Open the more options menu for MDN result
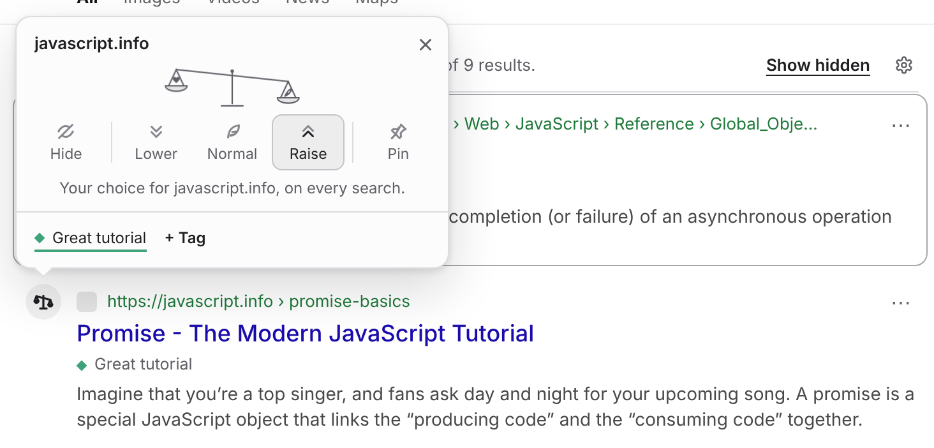This screenshot has height=448, width=934. tap(901, 126)
